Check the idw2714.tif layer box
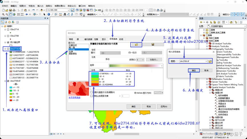Image resolution: width=247 pixels, height=139 pixels. (x=8, y=49)
